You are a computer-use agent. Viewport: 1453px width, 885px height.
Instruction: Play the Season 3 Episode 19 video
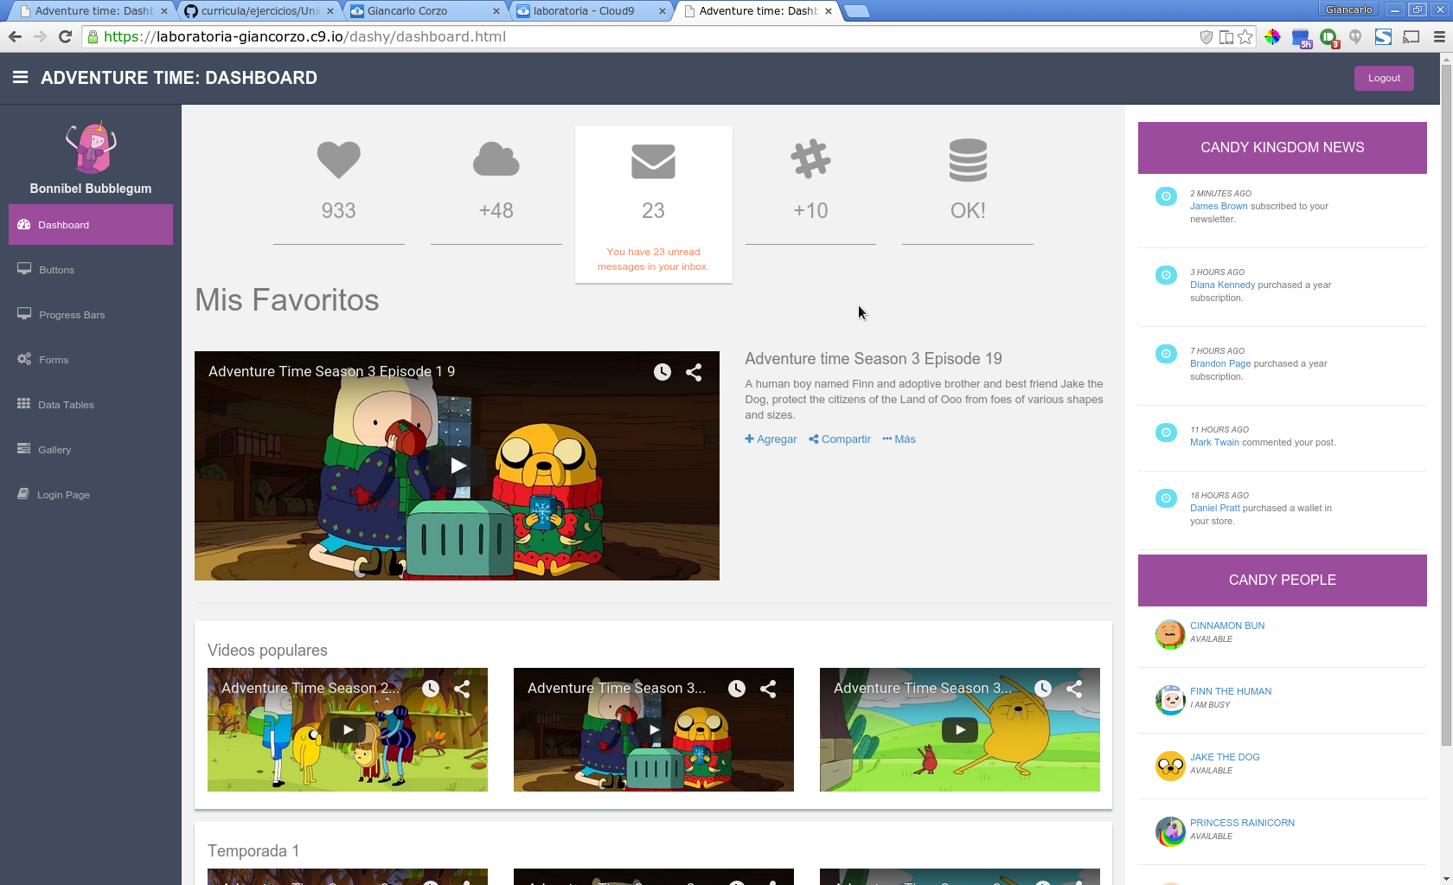click(458, 466)
